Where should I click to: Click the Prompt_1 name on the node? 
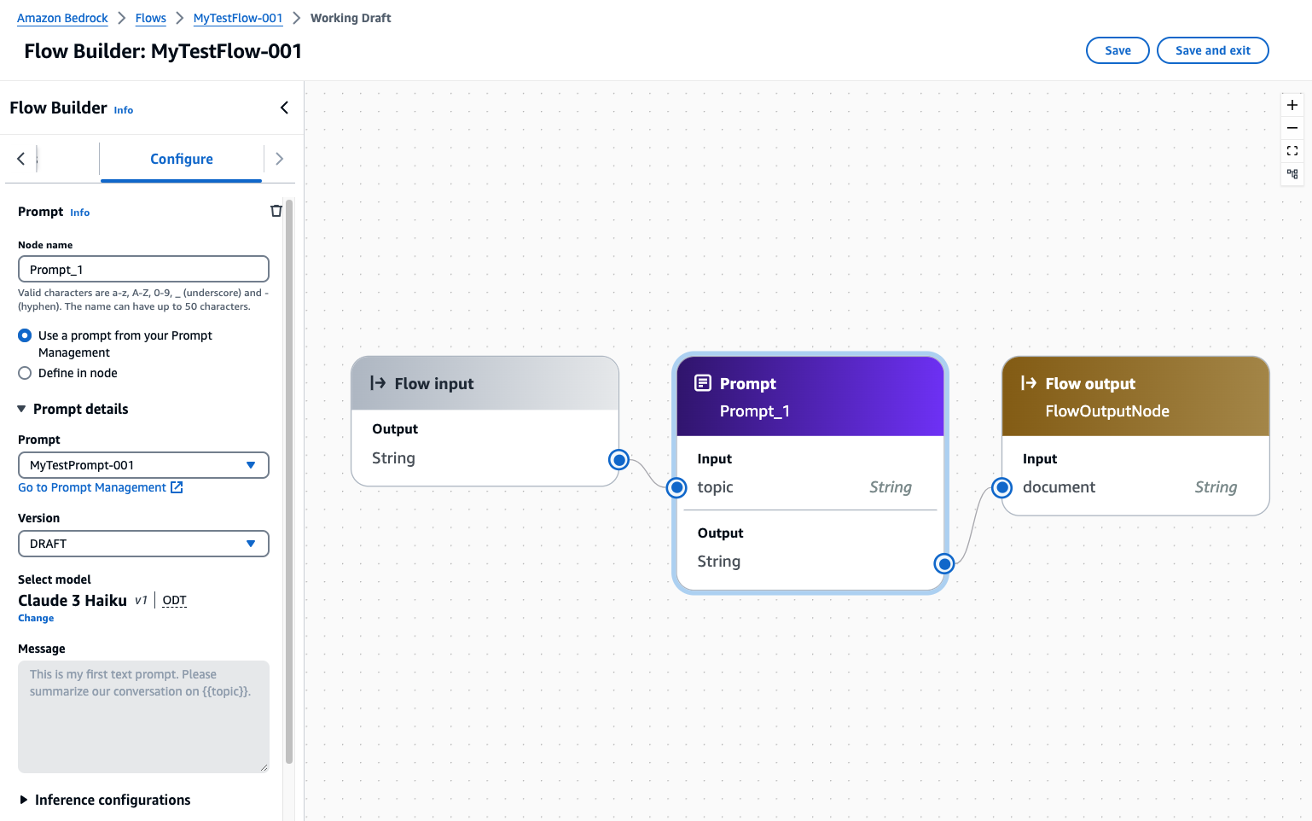(x=755, y=411)
